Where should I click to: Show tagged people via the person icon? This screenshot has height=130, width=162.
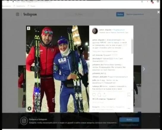29,109
